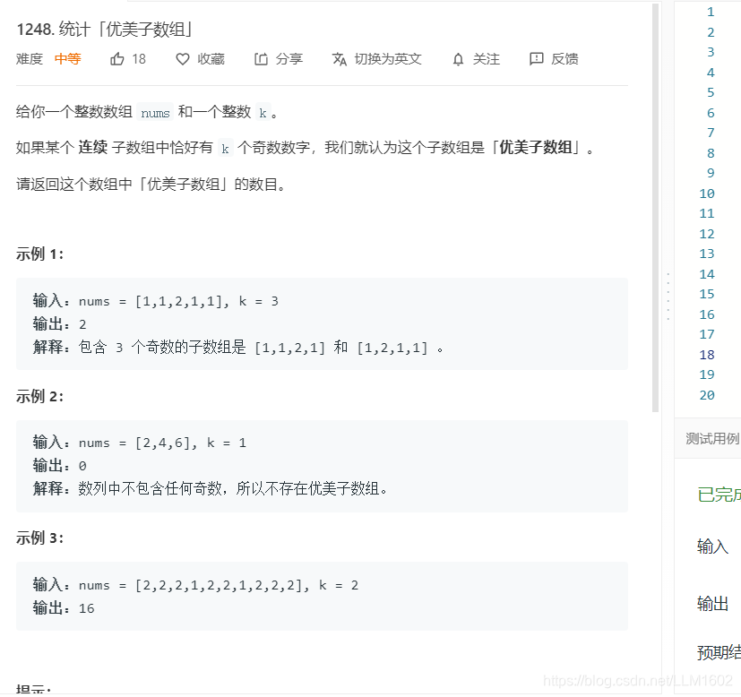This screenshot has width=741, height=697.
Task: Open the 收藏 favorites button
Action: point(200,59)
